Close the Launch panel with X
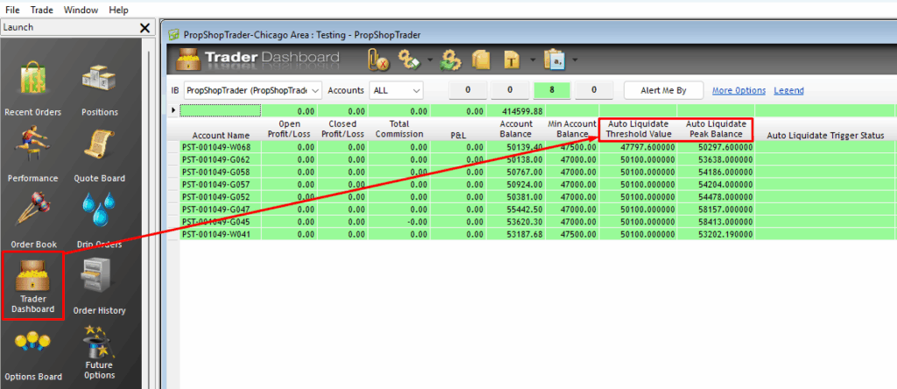The image size is (897, 389). coord(145,27)
